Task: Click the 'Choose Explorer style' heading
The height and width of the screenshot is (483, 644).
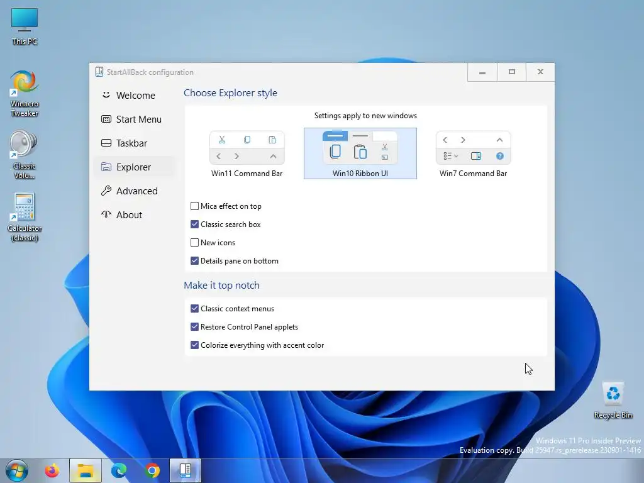Action: pos(230,93)
